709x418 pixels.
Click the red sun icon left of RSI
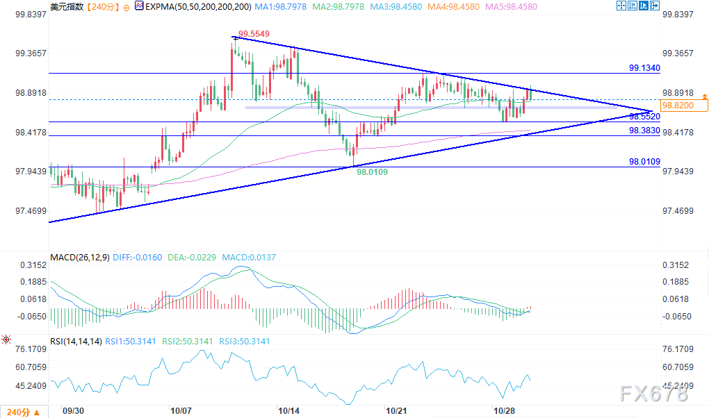(6, 340)
